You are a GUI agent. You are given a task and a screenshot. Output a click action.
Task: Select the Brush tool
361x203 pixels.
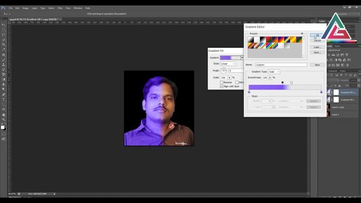(3, 60)
